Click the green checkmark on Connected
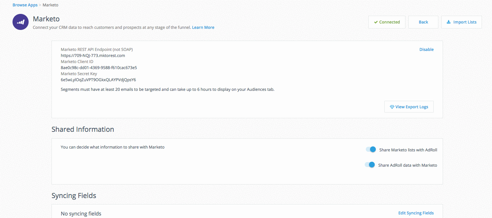The image size is (492, 218). [376, 22]
